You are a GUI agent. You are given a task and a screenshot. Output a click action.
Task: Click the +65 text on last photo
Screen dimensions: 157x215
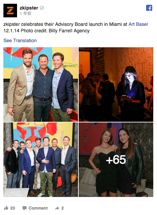116,160
